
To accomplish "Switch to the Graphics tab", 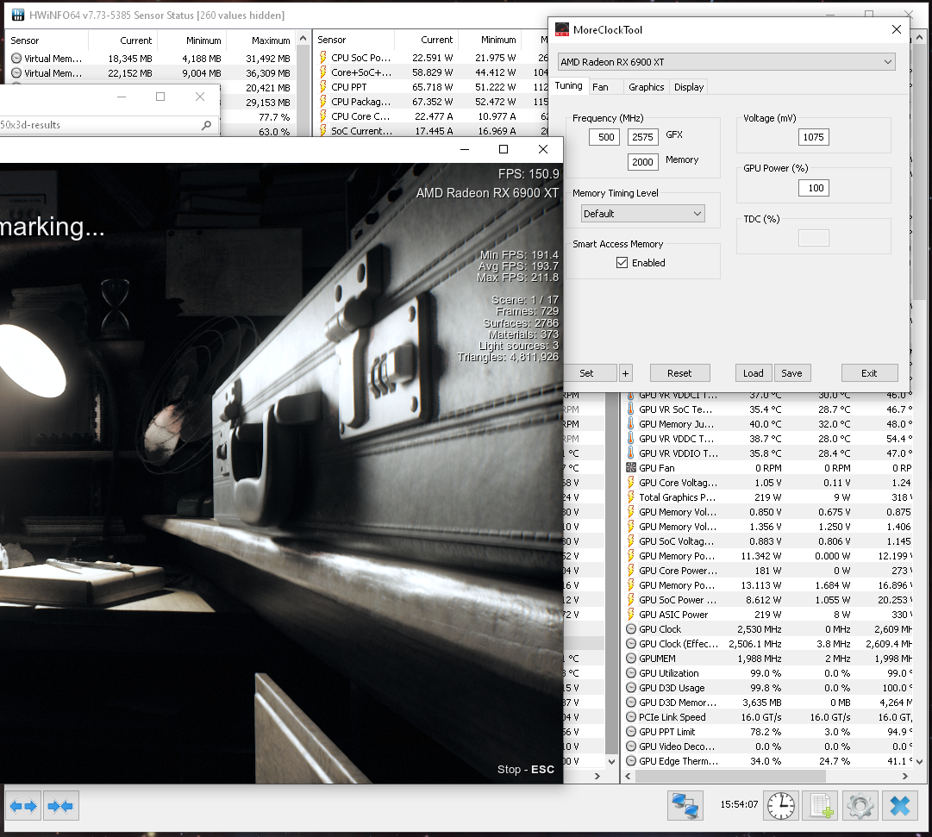I will click(646, 87).
